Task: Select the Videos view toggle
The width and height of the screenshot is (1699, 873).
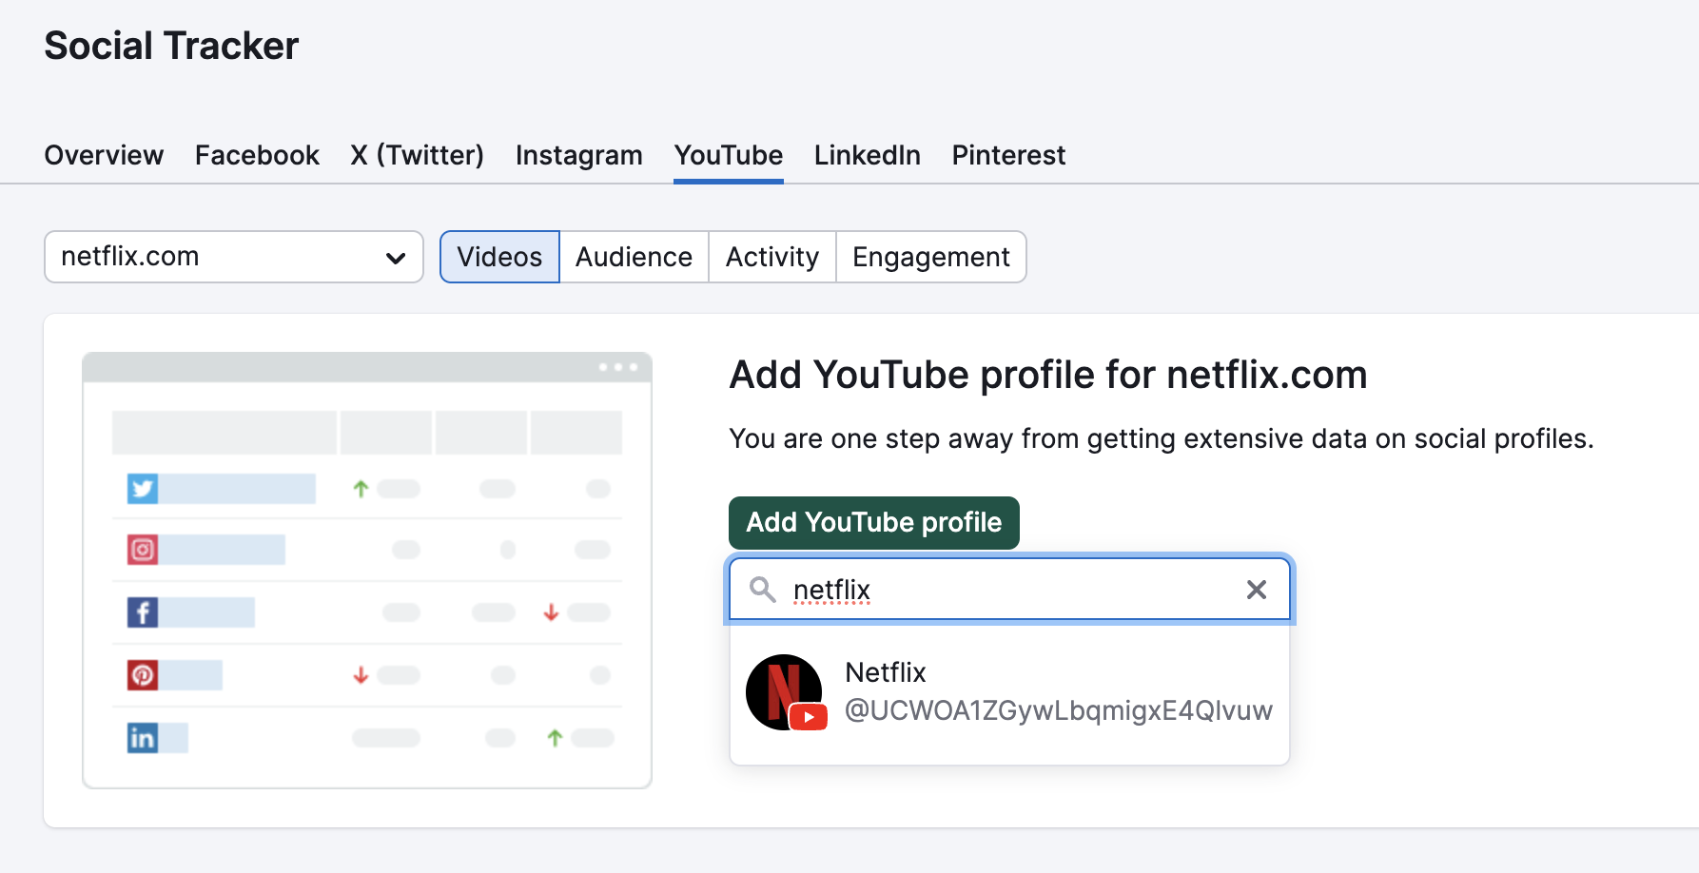Action: 498,257
